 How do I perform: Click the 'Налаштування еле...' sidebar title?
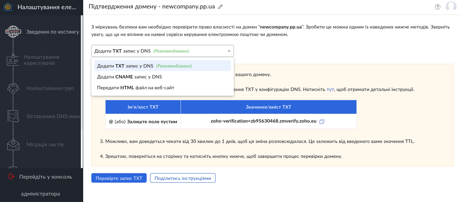(47, 7)
